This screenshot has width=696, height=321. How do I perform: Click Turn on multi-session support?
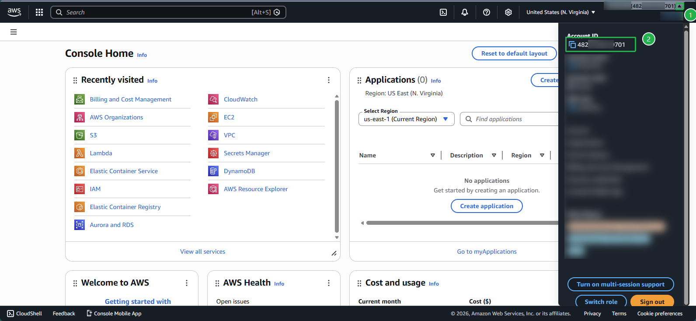coord(620,284)
